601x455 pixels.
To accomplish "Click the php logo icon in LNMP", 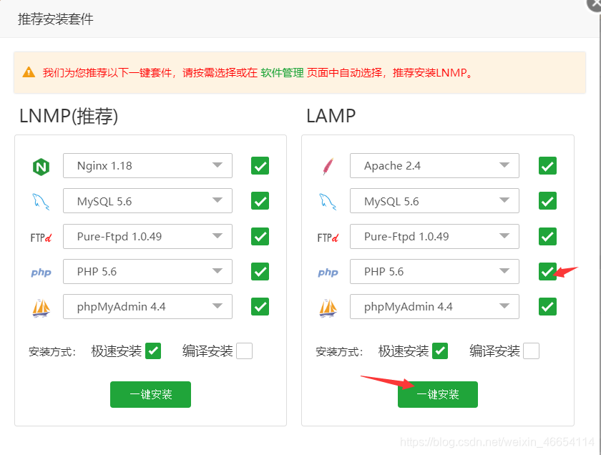I will coord(41,273).
